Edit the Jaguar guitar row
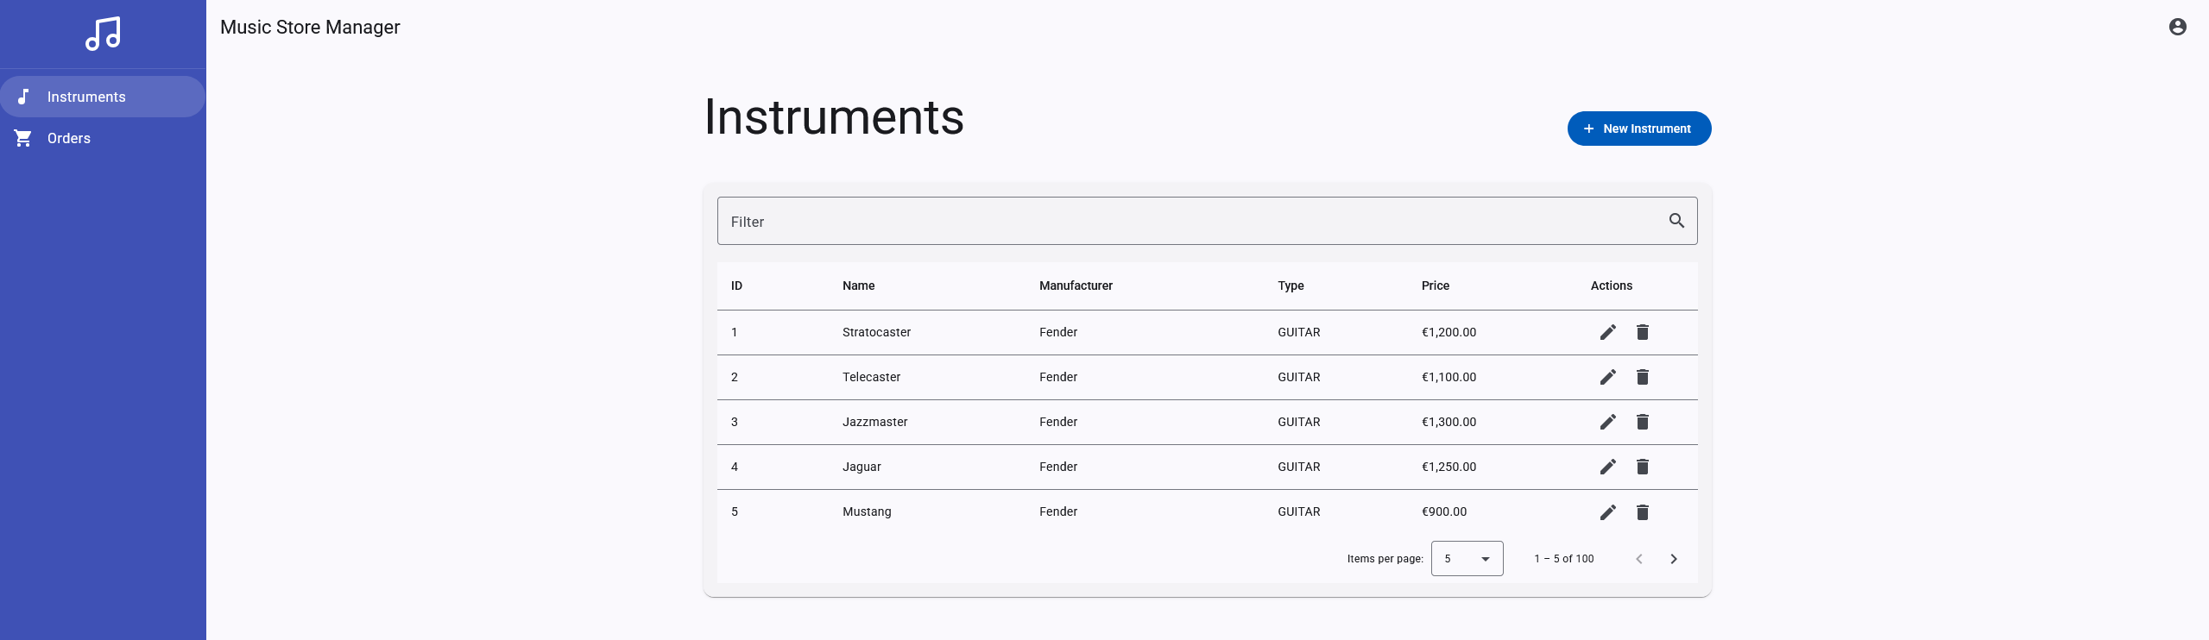The width and height of the screenshot is (2209, 640). point(1607,467)
